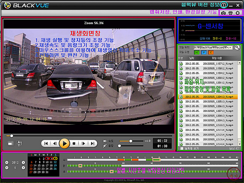Go to next year after 2012
Screen dimensions: 244x183
coord(23,162)
